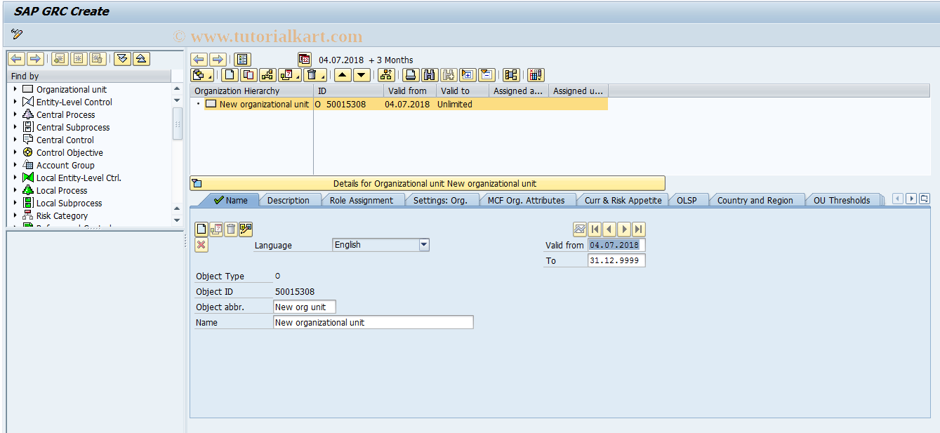Viewport: 940px width, 433px height.
Task: Open the Language dropdown showing English
Action: coord(424,245)
